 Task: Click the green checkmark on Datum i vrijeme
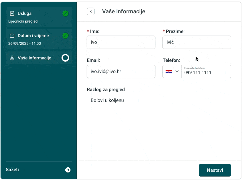(x=65, y=36)
